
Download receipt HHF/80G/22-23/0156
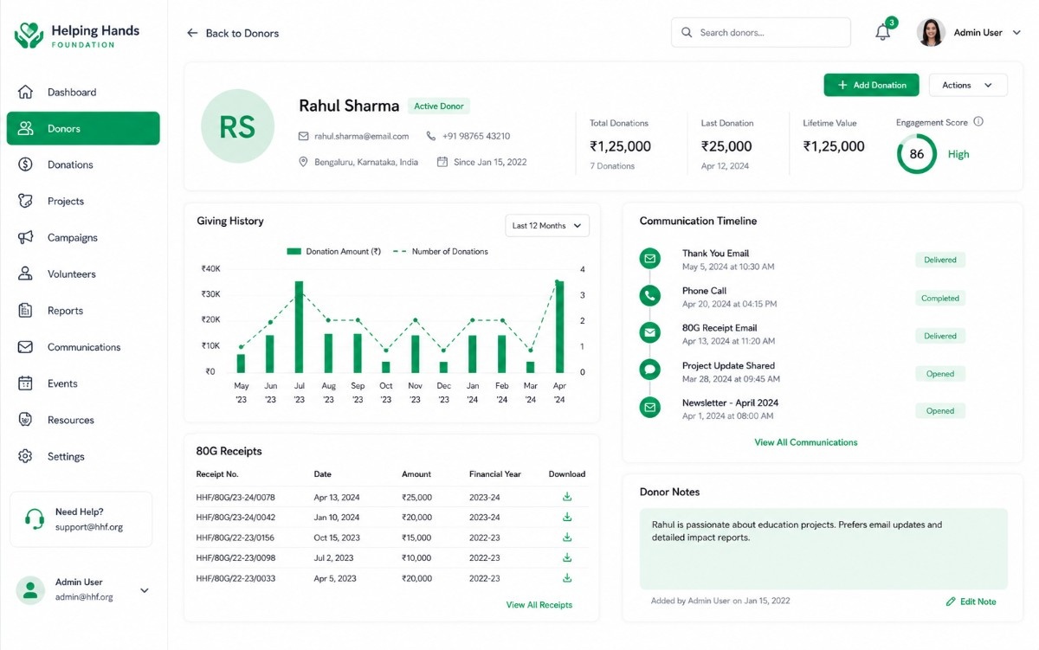tap(567, 537)
